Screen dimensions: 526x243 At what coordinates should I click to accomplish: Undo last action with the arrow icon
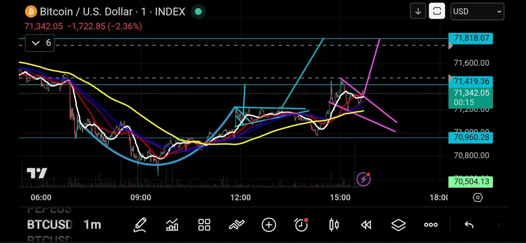(469, 225)
